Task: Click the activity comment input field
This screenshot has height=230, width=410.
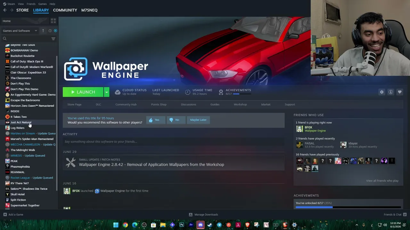Action: (174, 142)
